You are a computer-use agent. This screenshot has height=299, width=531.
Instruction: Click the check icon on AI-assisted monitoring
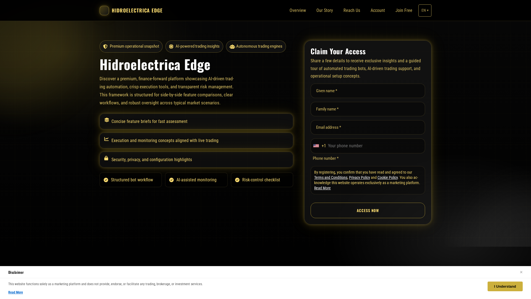[x=171, y=180]
